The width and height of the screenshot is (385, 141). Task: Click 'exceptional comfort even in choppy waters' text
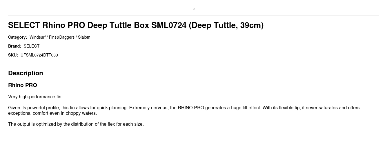52,113
